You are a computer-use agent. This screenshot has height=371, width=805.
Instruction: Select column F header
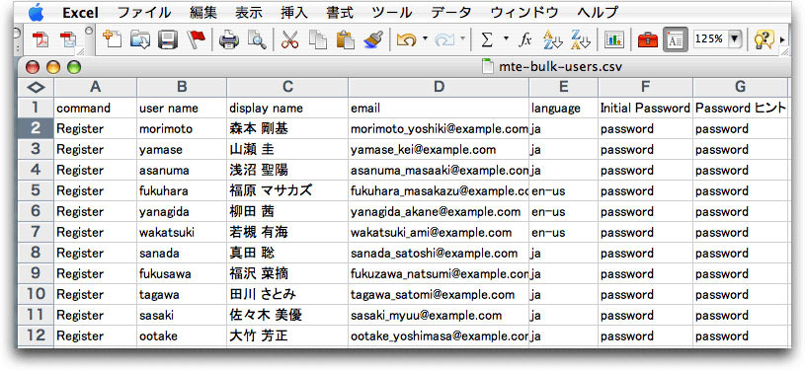[645, 87]
